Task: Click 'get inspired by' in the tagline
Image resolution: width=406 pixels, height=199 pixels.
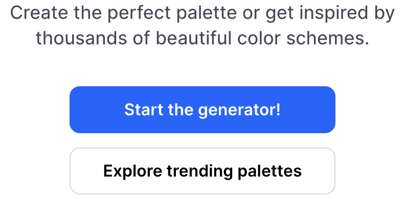Action: coord(330,14)
